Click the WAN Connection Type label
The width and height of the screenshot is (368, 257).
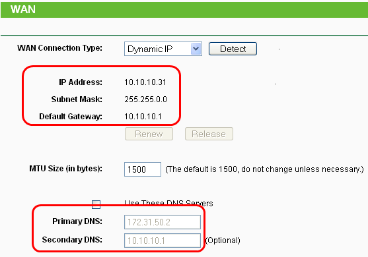[59, 48]
